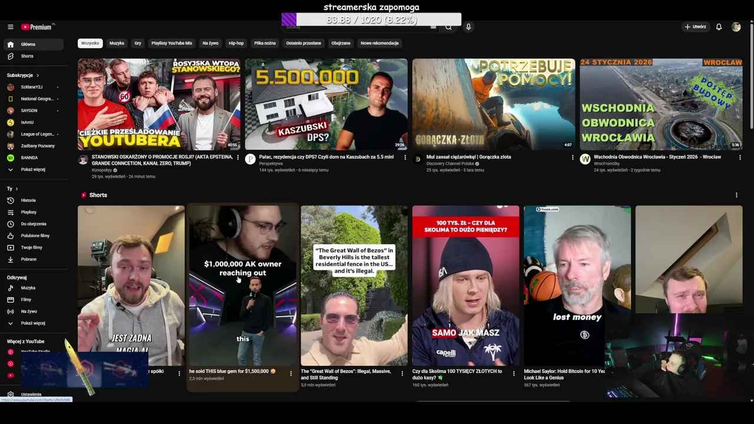754x424 pixels.
Task: Open the Konopskyy channel avatar
Action: click(83, 160)
